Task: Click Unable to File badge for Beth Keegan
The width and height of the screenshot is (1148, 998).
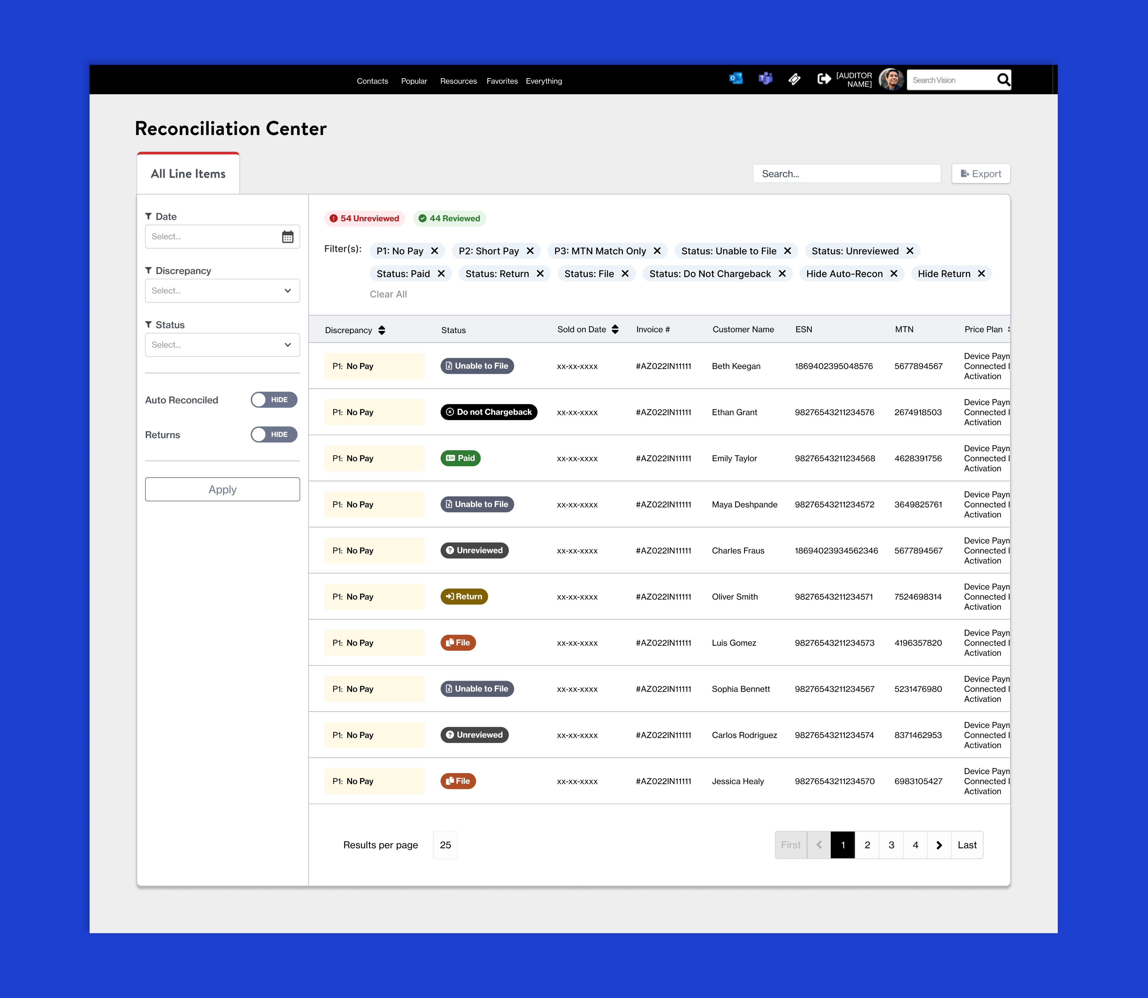Action: pos(477,366)
